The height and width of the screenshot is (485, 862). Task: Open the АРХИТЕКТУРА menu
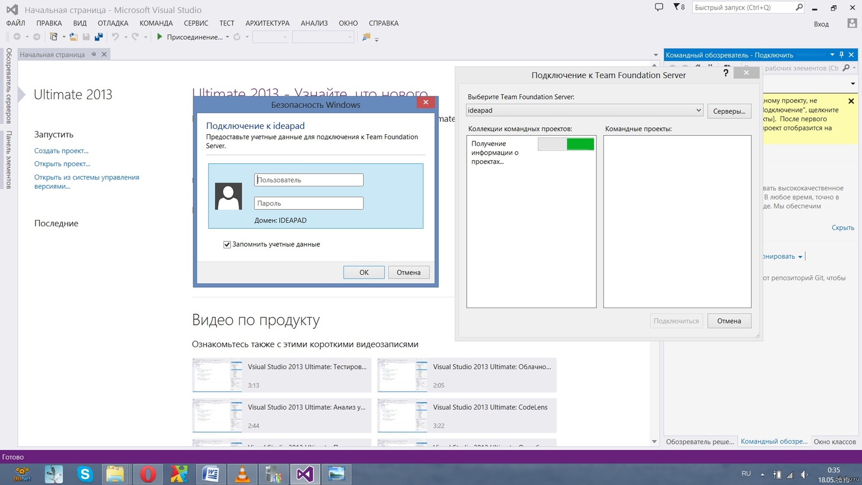[268, 23]
